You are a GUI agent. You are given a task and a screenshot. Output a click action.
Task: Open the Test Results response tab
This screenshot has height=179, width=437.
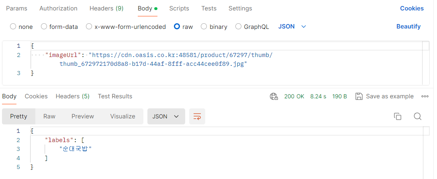[x=115, y=96]
